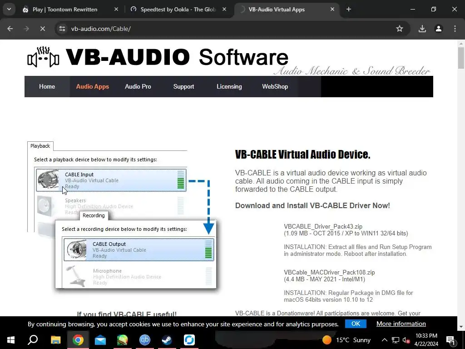Viewport: 465px width, 349px height.
Task: Click the Playback tab in the illustration
Action: tap(40, 146)
